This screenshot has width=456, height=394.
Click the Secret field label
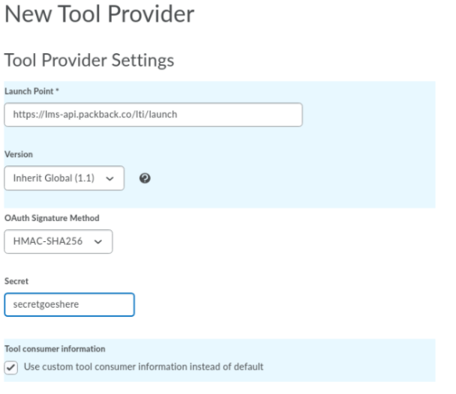tap(16, 281)
